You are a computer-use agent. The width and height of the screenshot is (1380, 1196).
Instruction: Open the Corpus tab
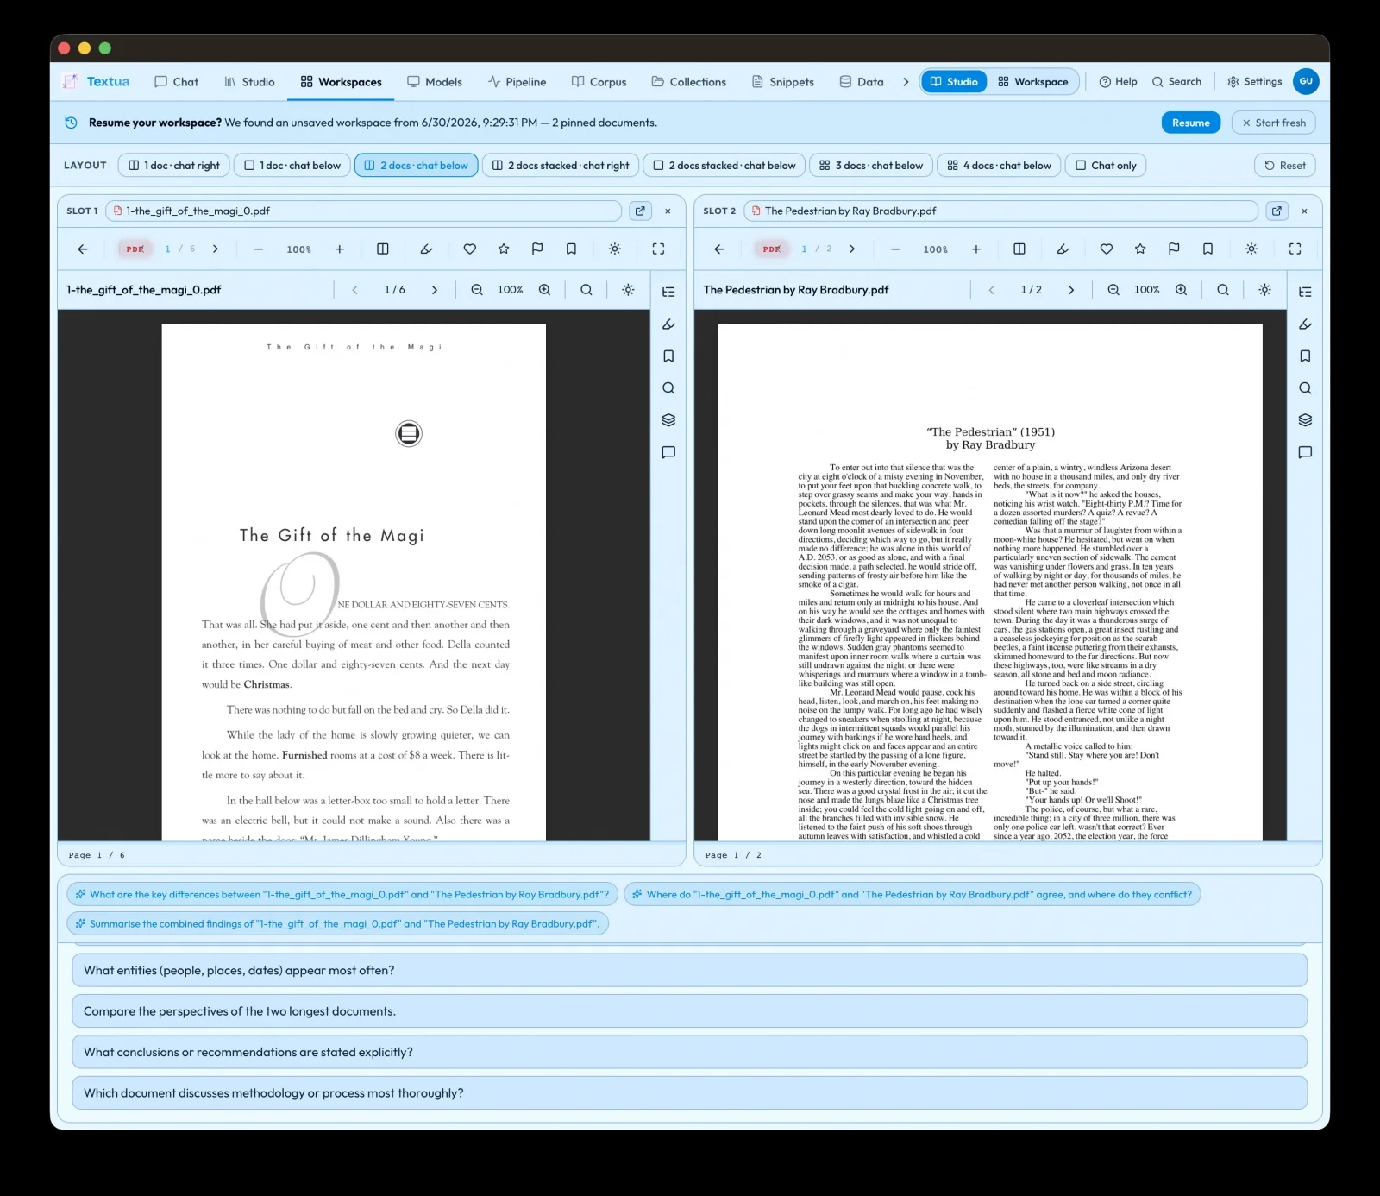tap(599, 82)
